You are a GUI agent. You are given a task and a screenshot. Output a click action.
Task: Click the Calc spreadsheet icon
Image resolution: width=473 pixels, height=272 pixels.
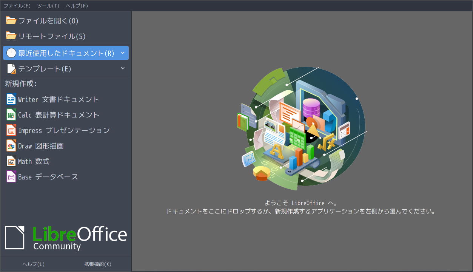point(11,114)
